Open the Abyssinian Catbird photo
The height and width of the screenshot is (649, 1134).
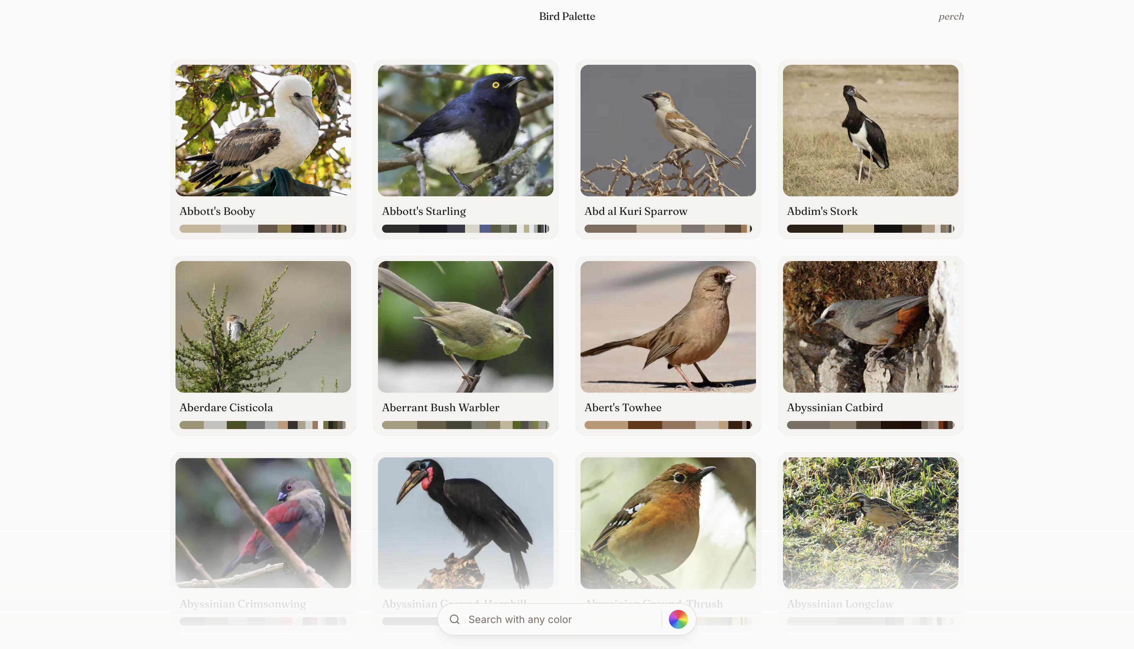870,327
